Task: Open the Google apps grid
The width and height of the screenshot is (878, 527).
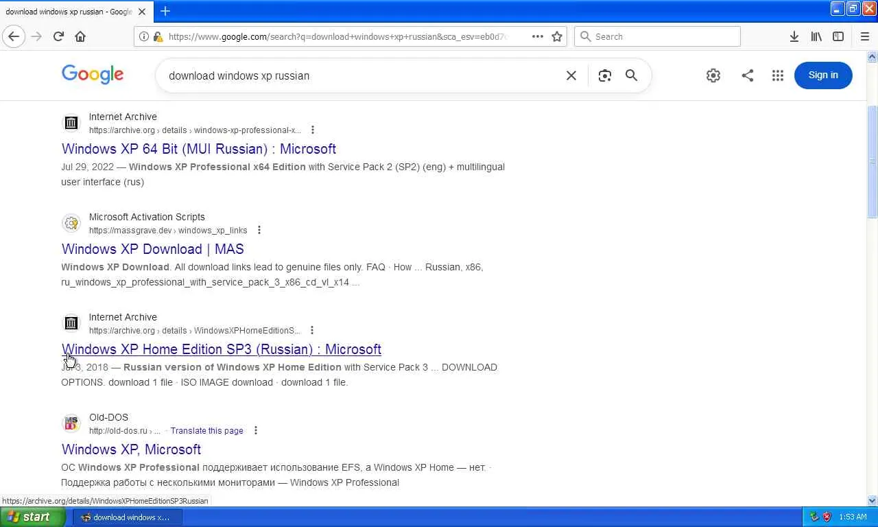Action: point(777,75)
